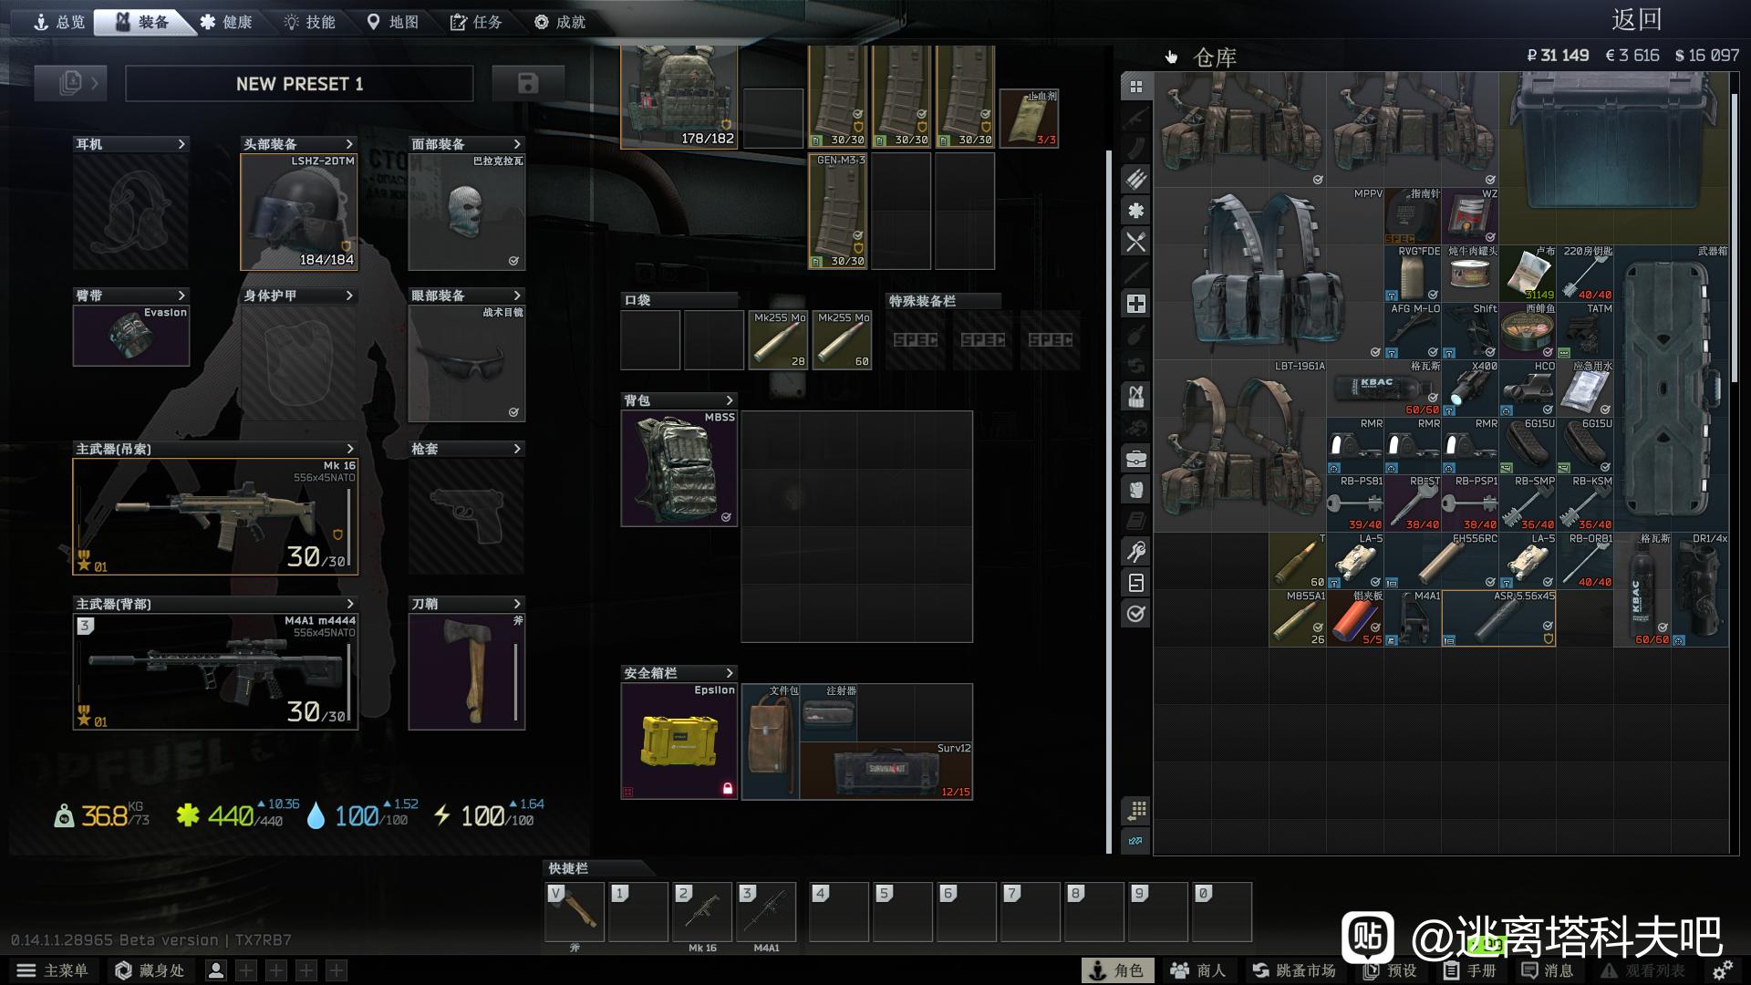Image resolution: width=1751 pixels, height=985 pixels.
Task: Switch to the 总览 tab
Action: point(59,22)
